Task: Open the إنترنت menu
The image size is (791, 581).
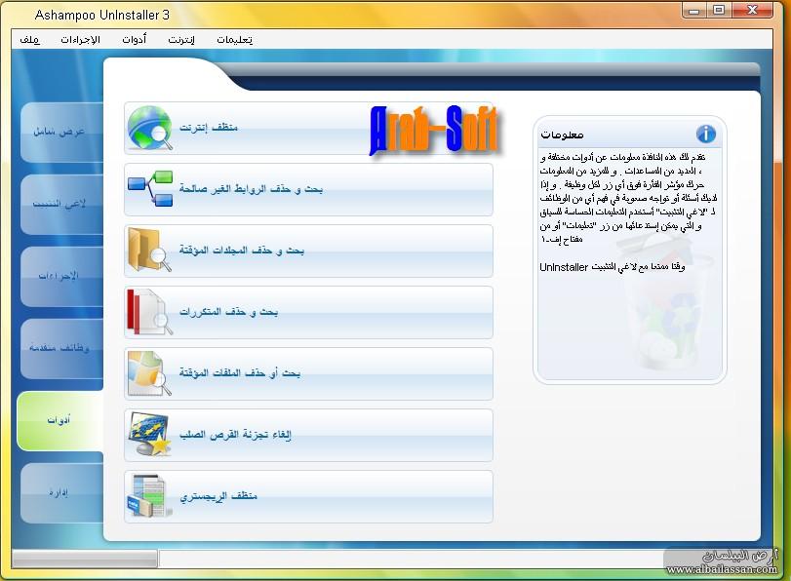Action: (x=181, y=39)
